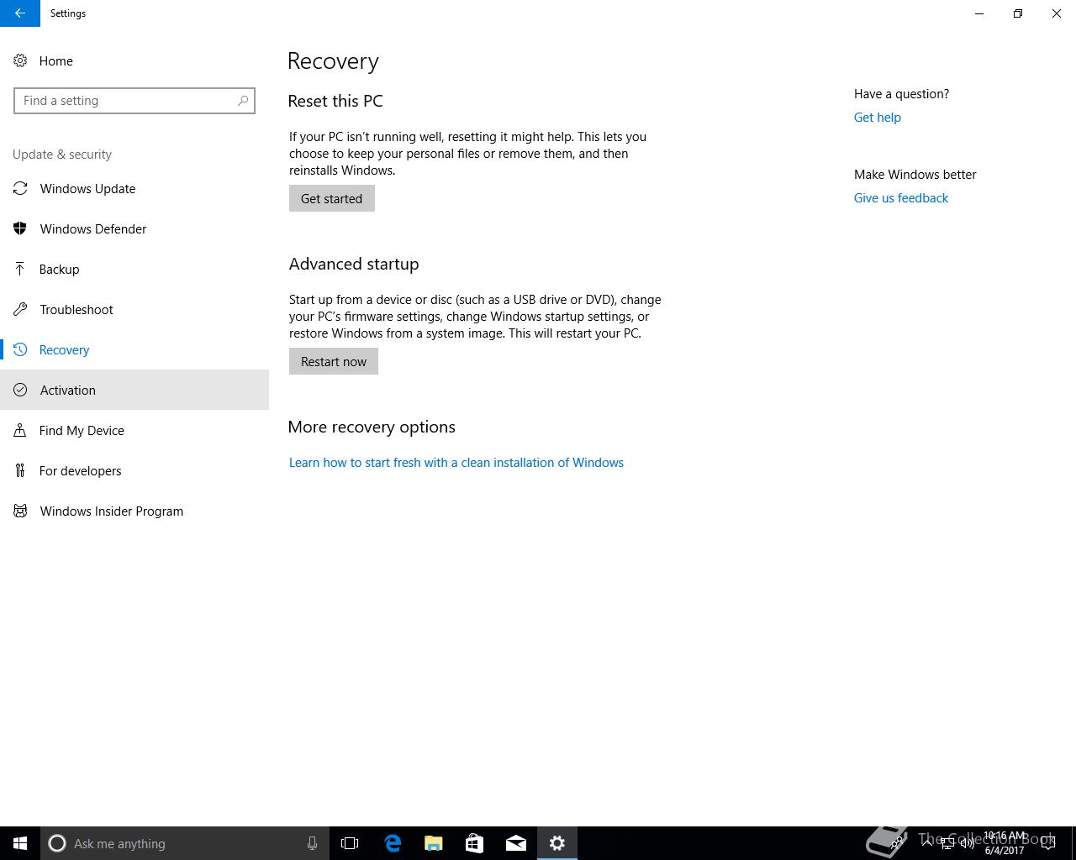Open File Explorer from the taskbar
Viewport: 1076px width, 860px height.
[x=434, y=843]
